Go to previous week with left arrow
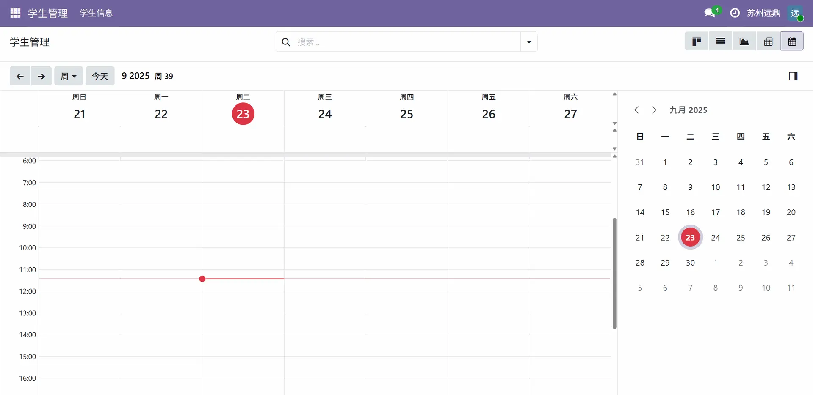This screenshot has width=813, height=395. point(20,76)
